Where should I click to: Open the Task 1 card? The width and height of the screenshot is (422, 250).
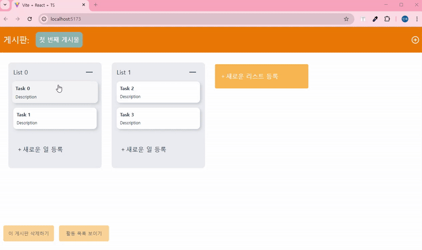[x=55, y=118]
